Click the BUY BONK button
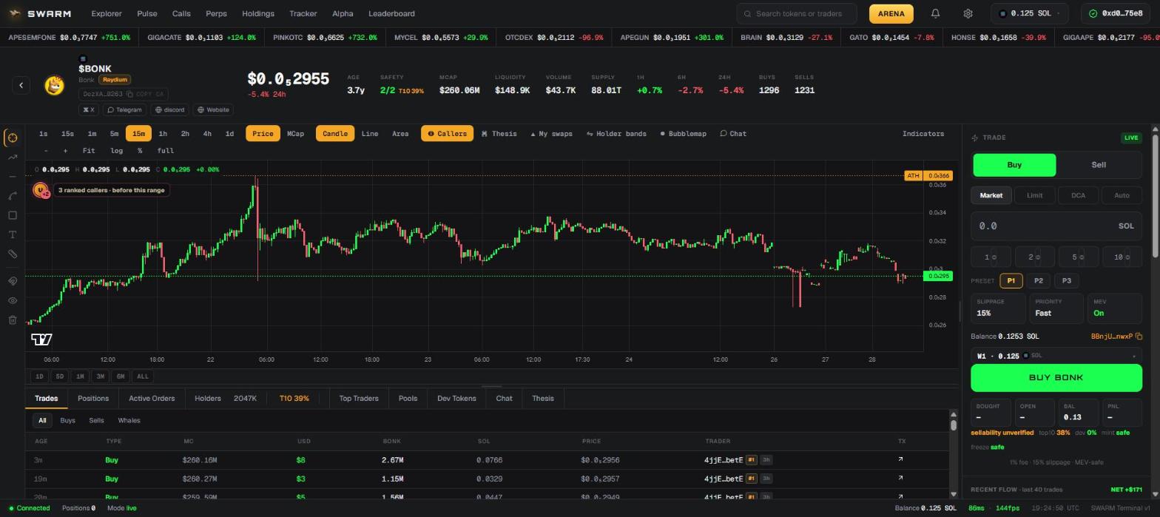Viewport: 1160px width, 517px height. point(1056,377)
